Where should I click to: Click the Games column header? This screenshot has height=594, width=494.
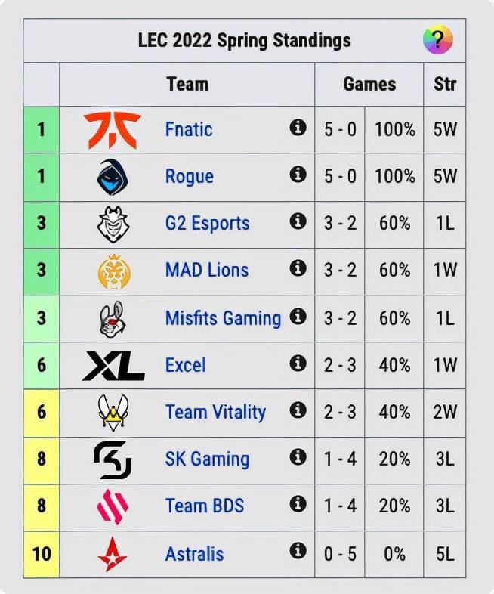coord(369,84)
